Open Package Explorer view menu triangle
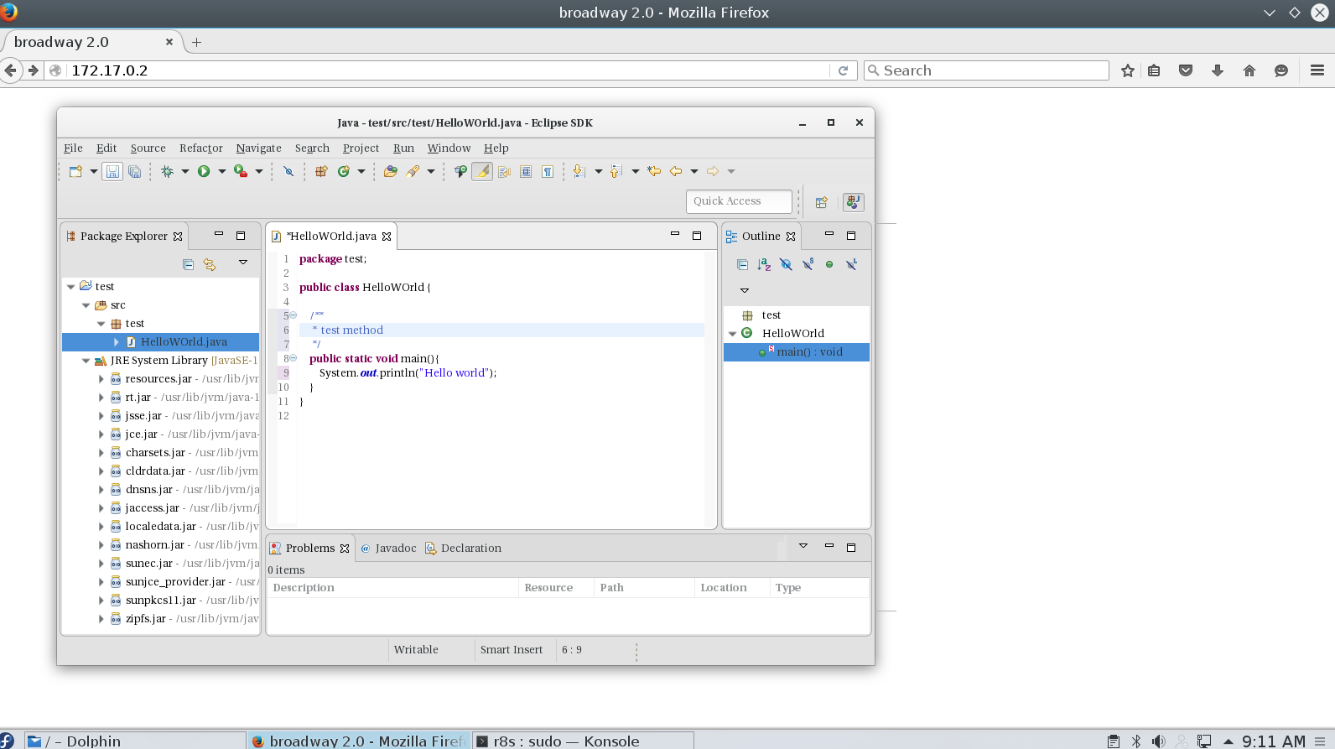The width and height of the screenshot is (1335, 749). [x=243, y=263]
